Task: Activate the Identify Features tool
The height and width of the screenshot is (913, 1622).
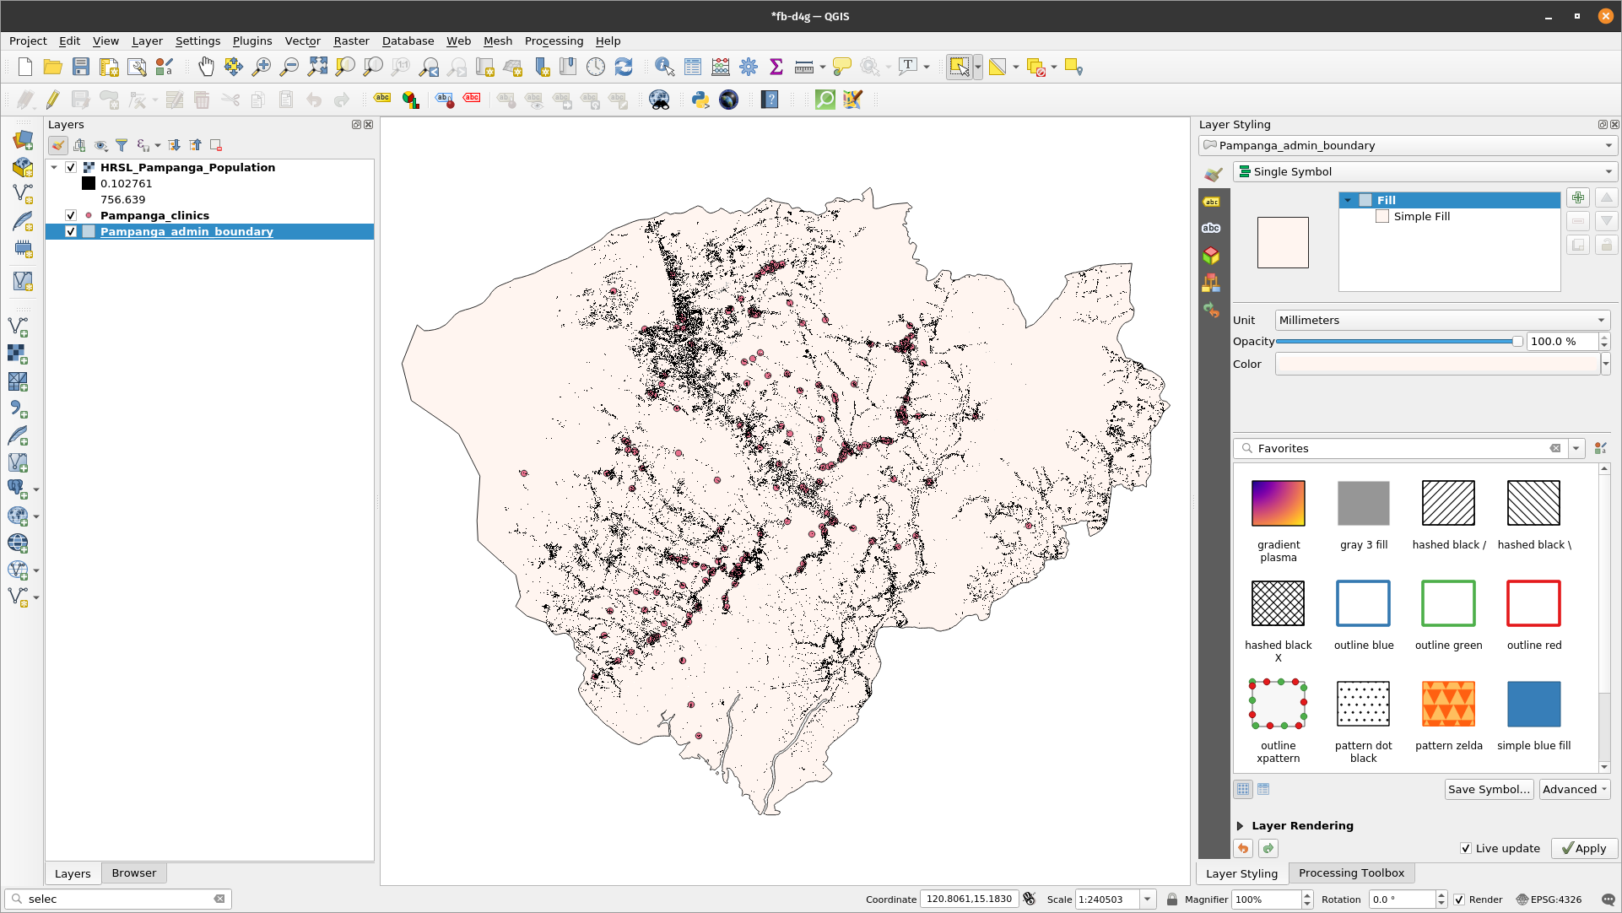Action: (664, 67)
